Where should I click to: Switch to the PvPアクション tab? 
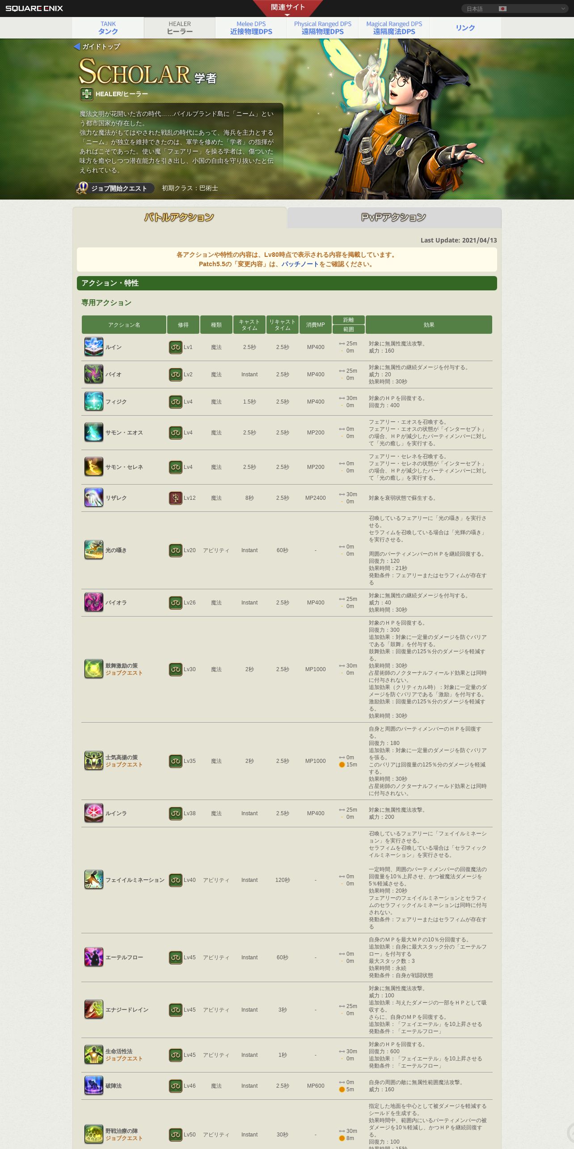[x=394, y=217]
